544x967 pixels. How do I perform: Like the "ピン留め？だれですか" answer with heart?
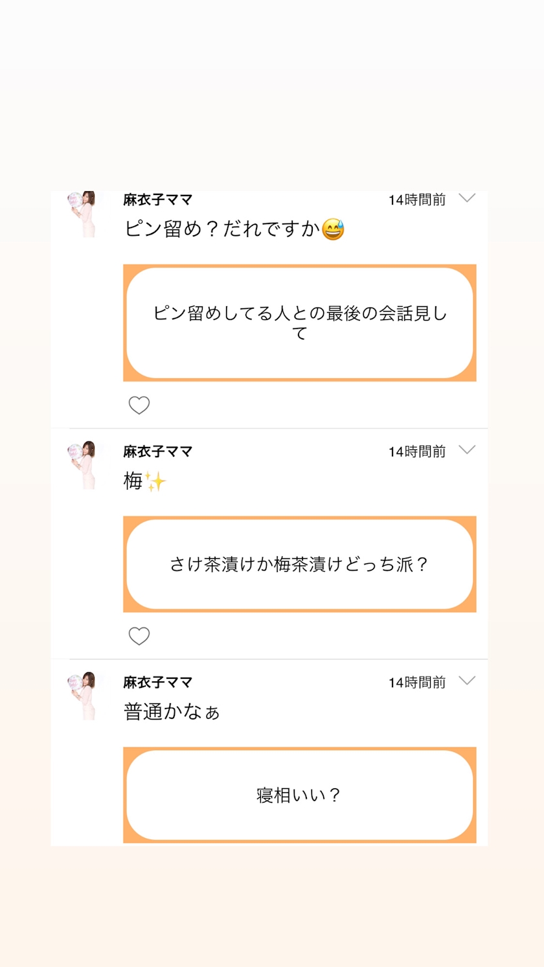coord(139,405)
